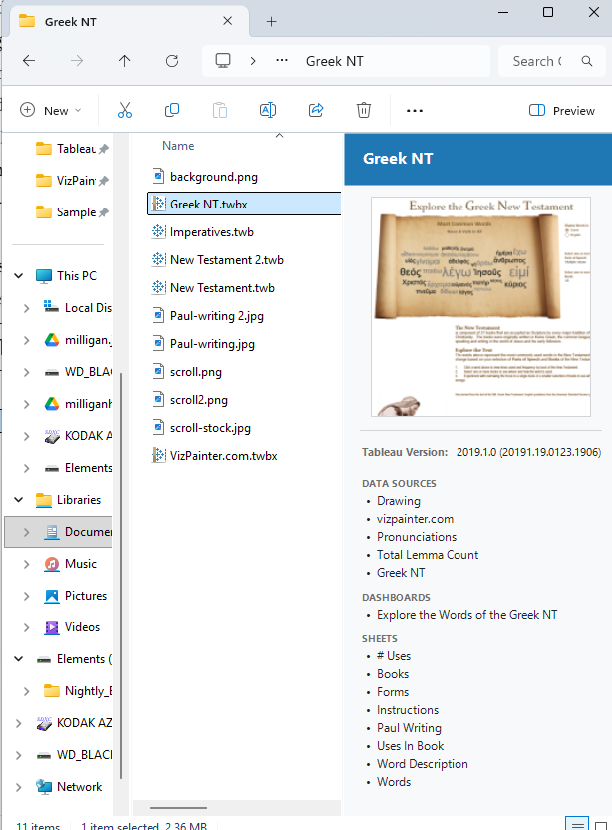612x830 pixels.
Task: Open the new tab plus button
Action: 271,21
